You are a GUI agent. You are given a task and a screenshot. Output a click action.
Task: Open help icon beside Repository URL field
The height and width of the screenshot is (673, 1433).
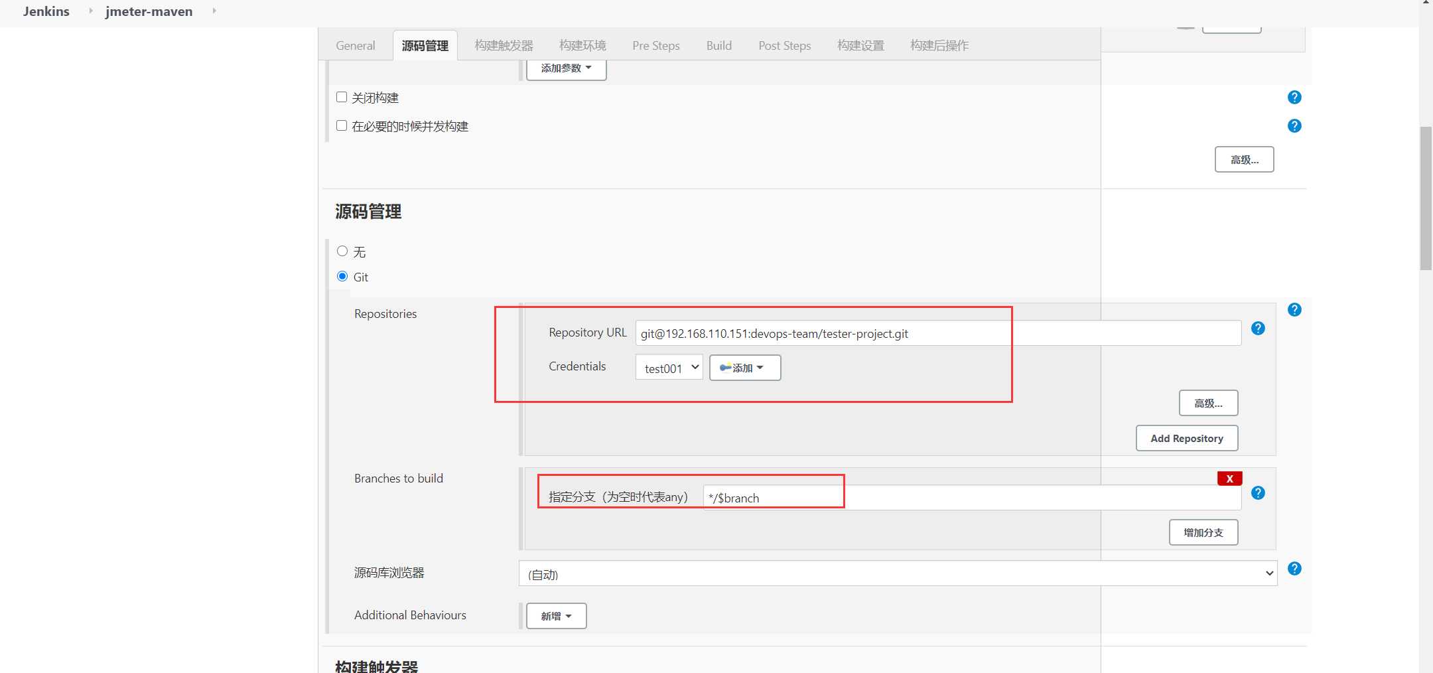coord(1258,329)
